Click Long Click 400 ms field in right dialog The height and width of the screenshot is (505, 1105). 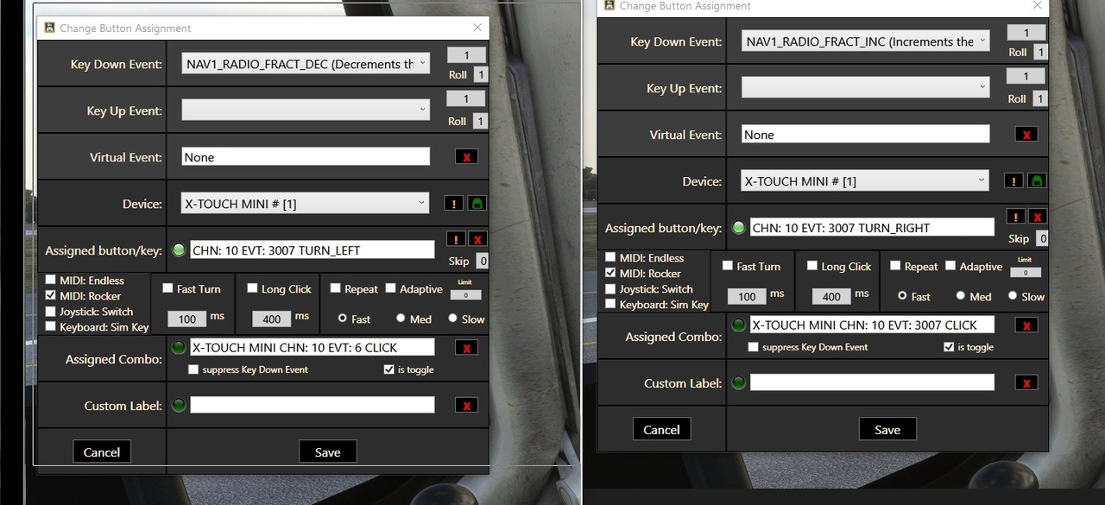tap(831, 296)
